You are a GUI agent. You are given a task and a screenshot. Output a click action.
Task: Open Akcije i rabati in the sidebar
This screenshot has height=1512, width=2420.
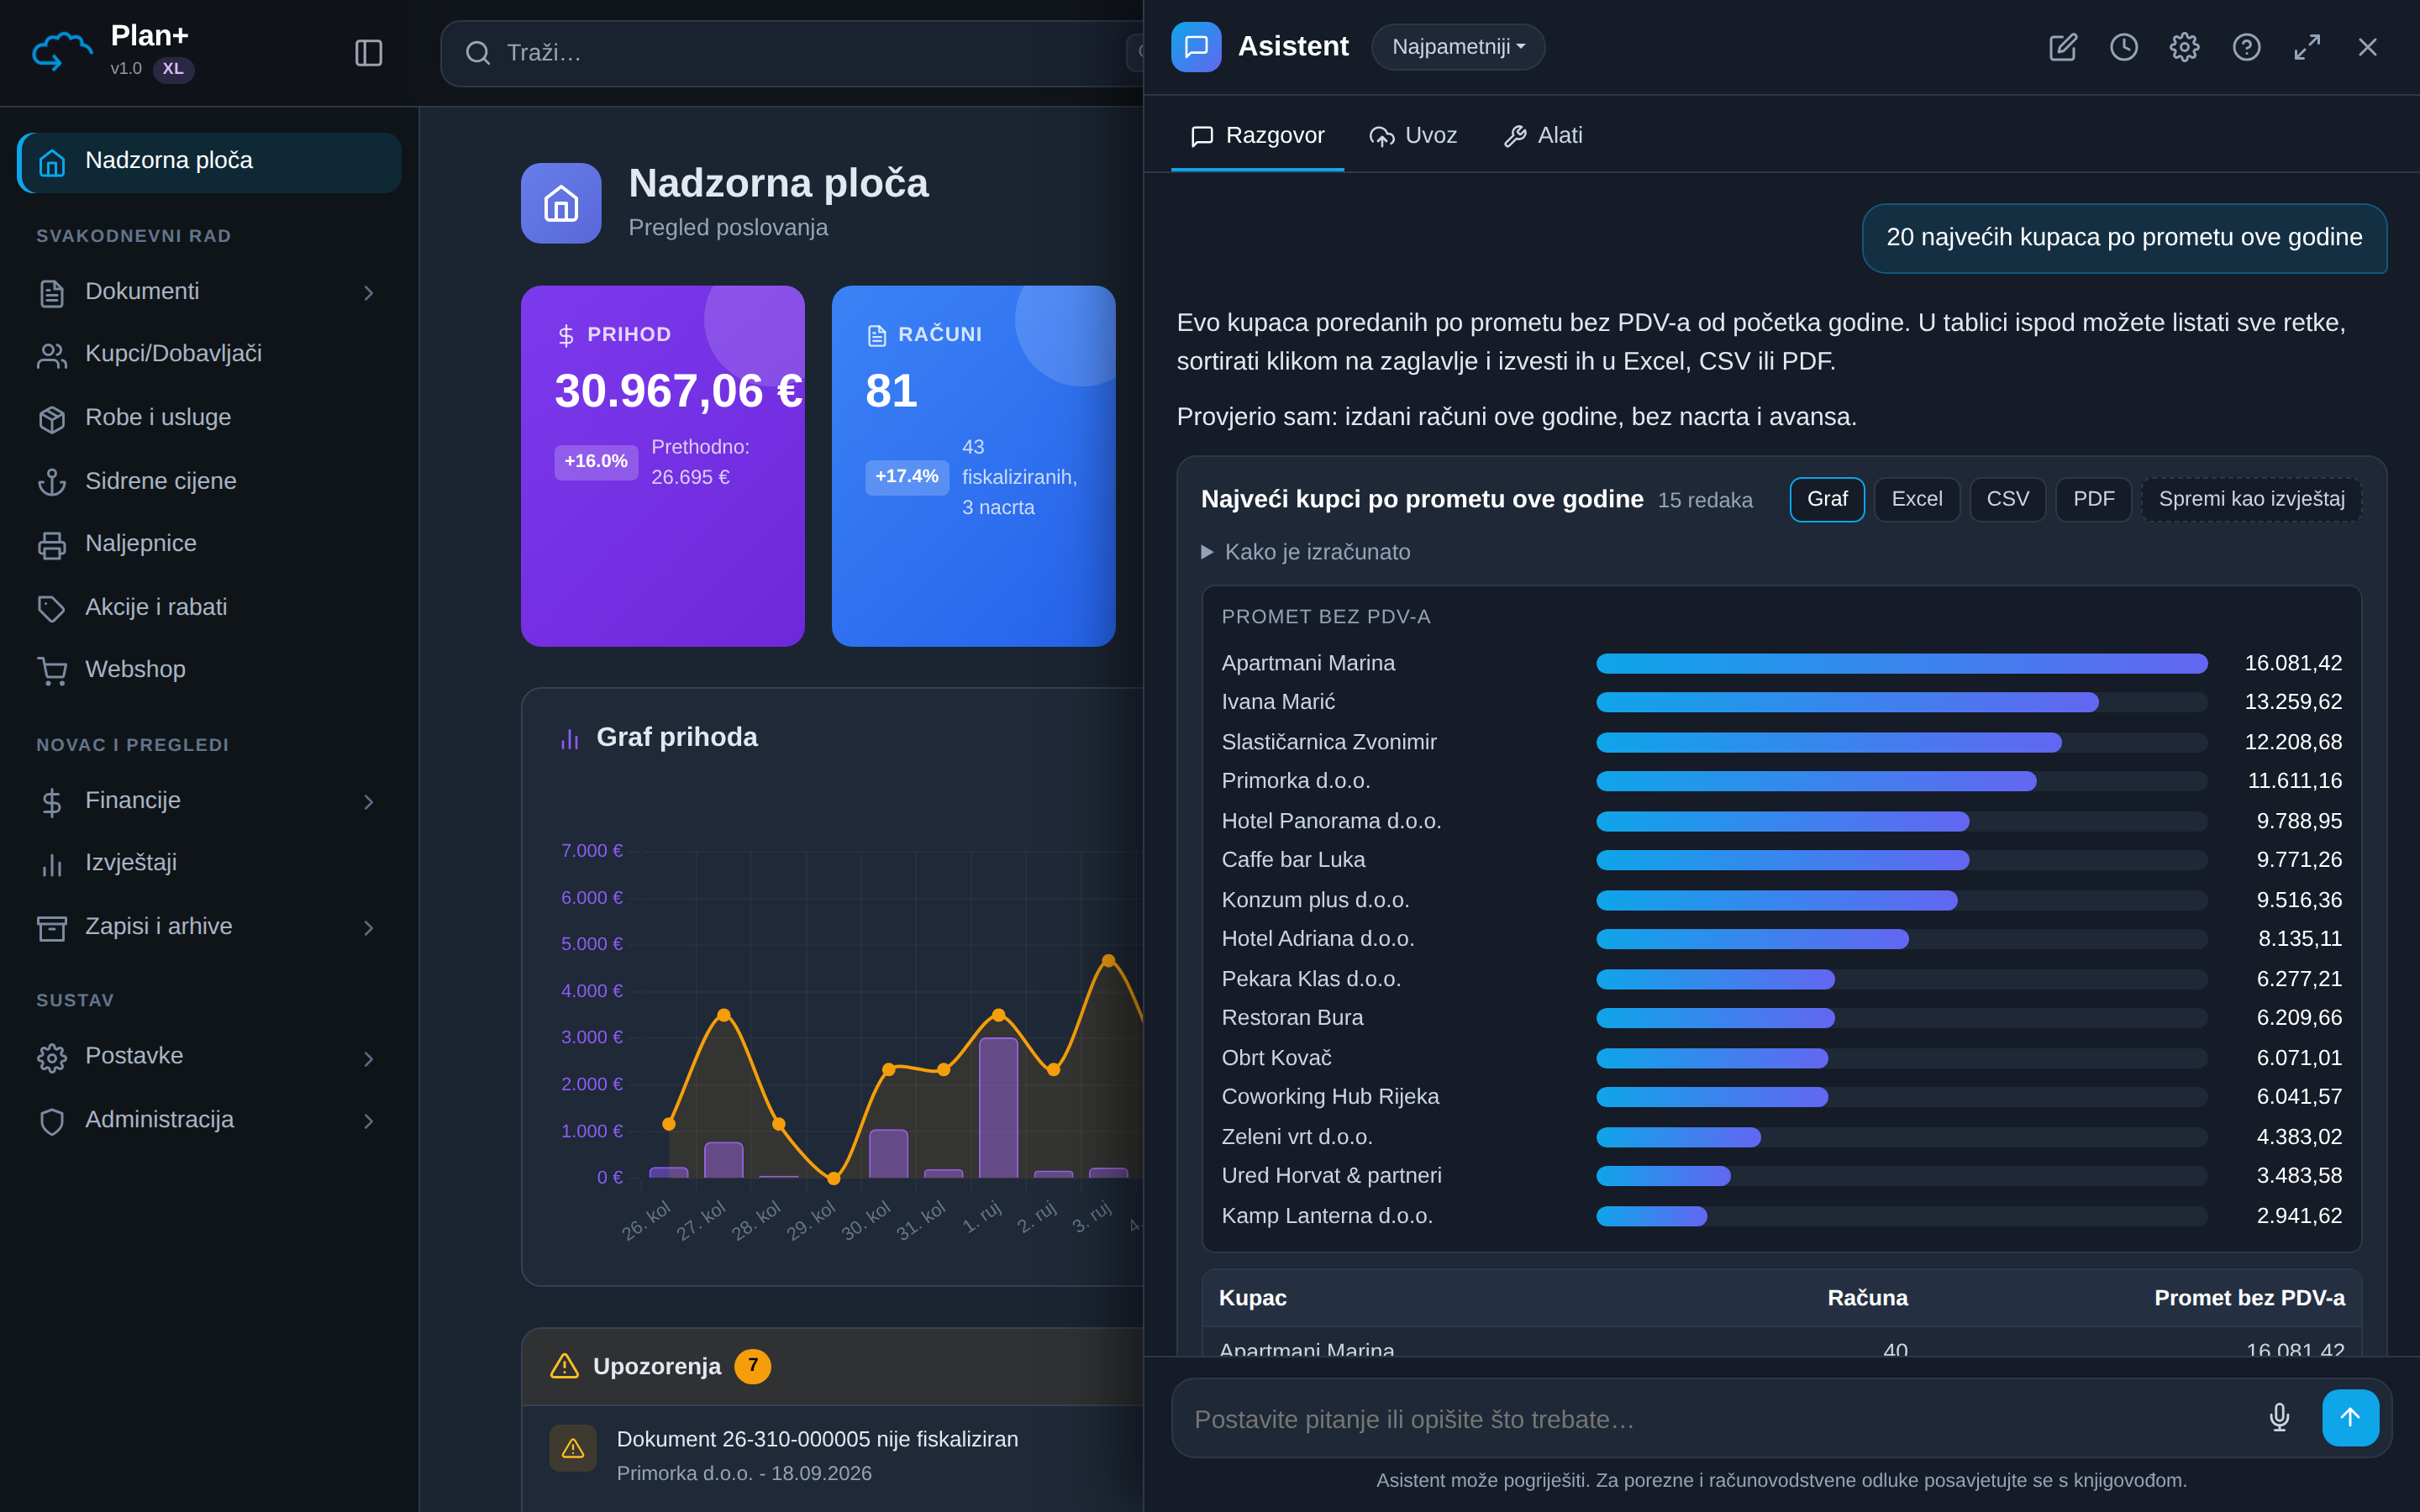209,607
